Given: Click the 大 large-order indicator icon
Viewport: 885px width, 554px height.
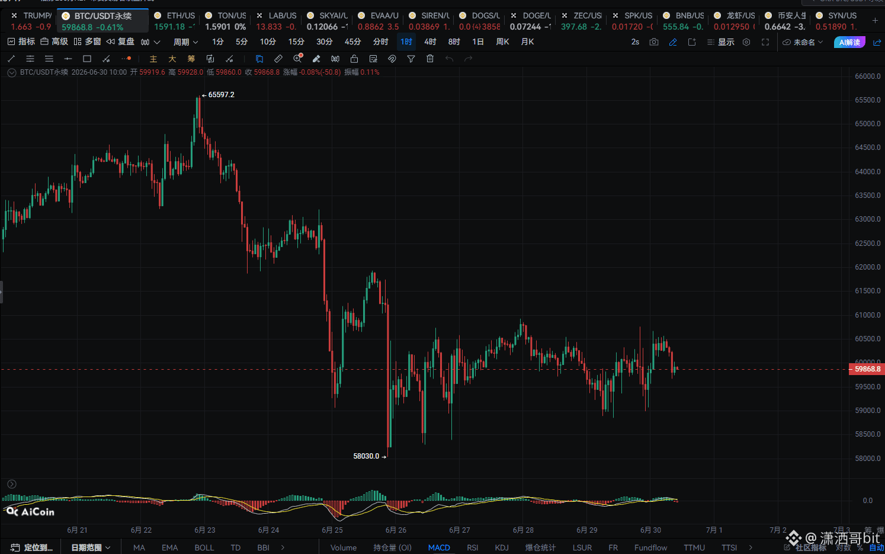Looking at the screenshot, I should point(172,59).
